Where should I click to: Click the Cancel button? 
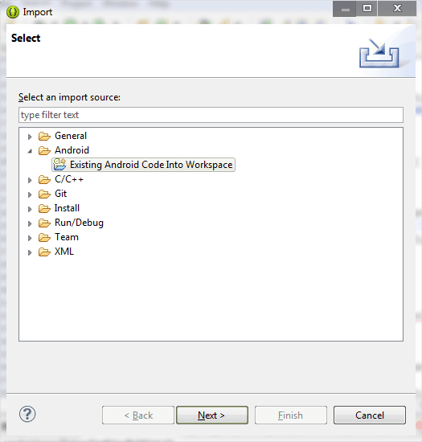coord(370,415)
